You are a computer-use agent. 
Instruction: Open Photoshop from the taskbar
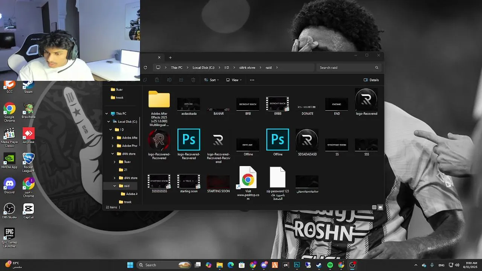tap(297, 265)
